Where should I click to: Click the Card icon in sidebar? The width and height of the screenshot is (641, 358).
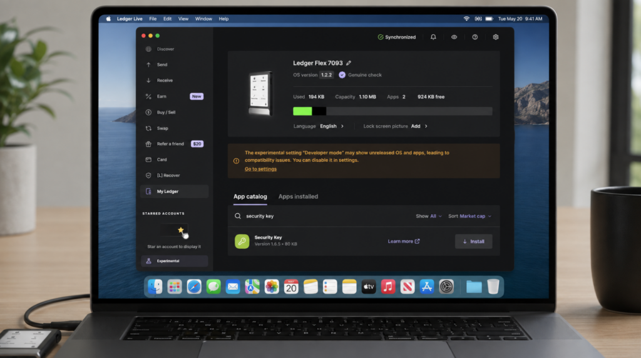[148, 159]
